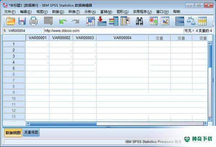Open the 直销(M) menu
This screenshot has width=216, height=147.
tap(106, 12)
